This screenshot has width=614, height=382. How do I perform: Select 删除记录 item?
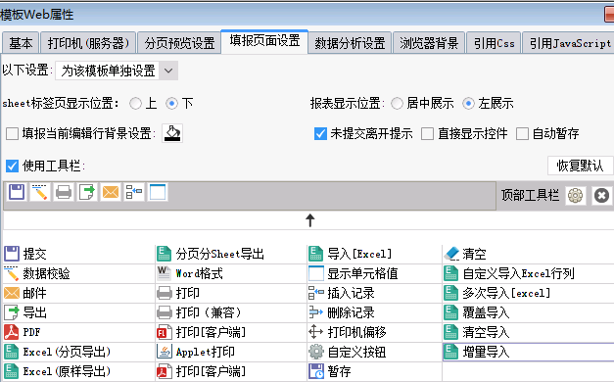click(x=374, y=312)
